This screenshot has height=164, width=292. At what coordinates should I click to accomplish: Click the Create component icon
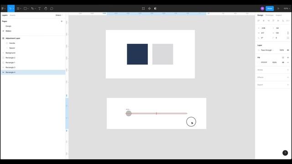[149, 9]
